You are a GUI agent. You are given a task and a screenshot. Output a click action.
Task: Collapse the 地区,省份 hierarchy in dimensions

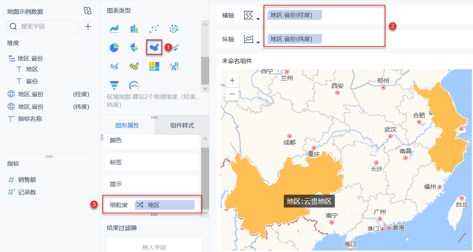pyautogui.click(x=11, y=58)
